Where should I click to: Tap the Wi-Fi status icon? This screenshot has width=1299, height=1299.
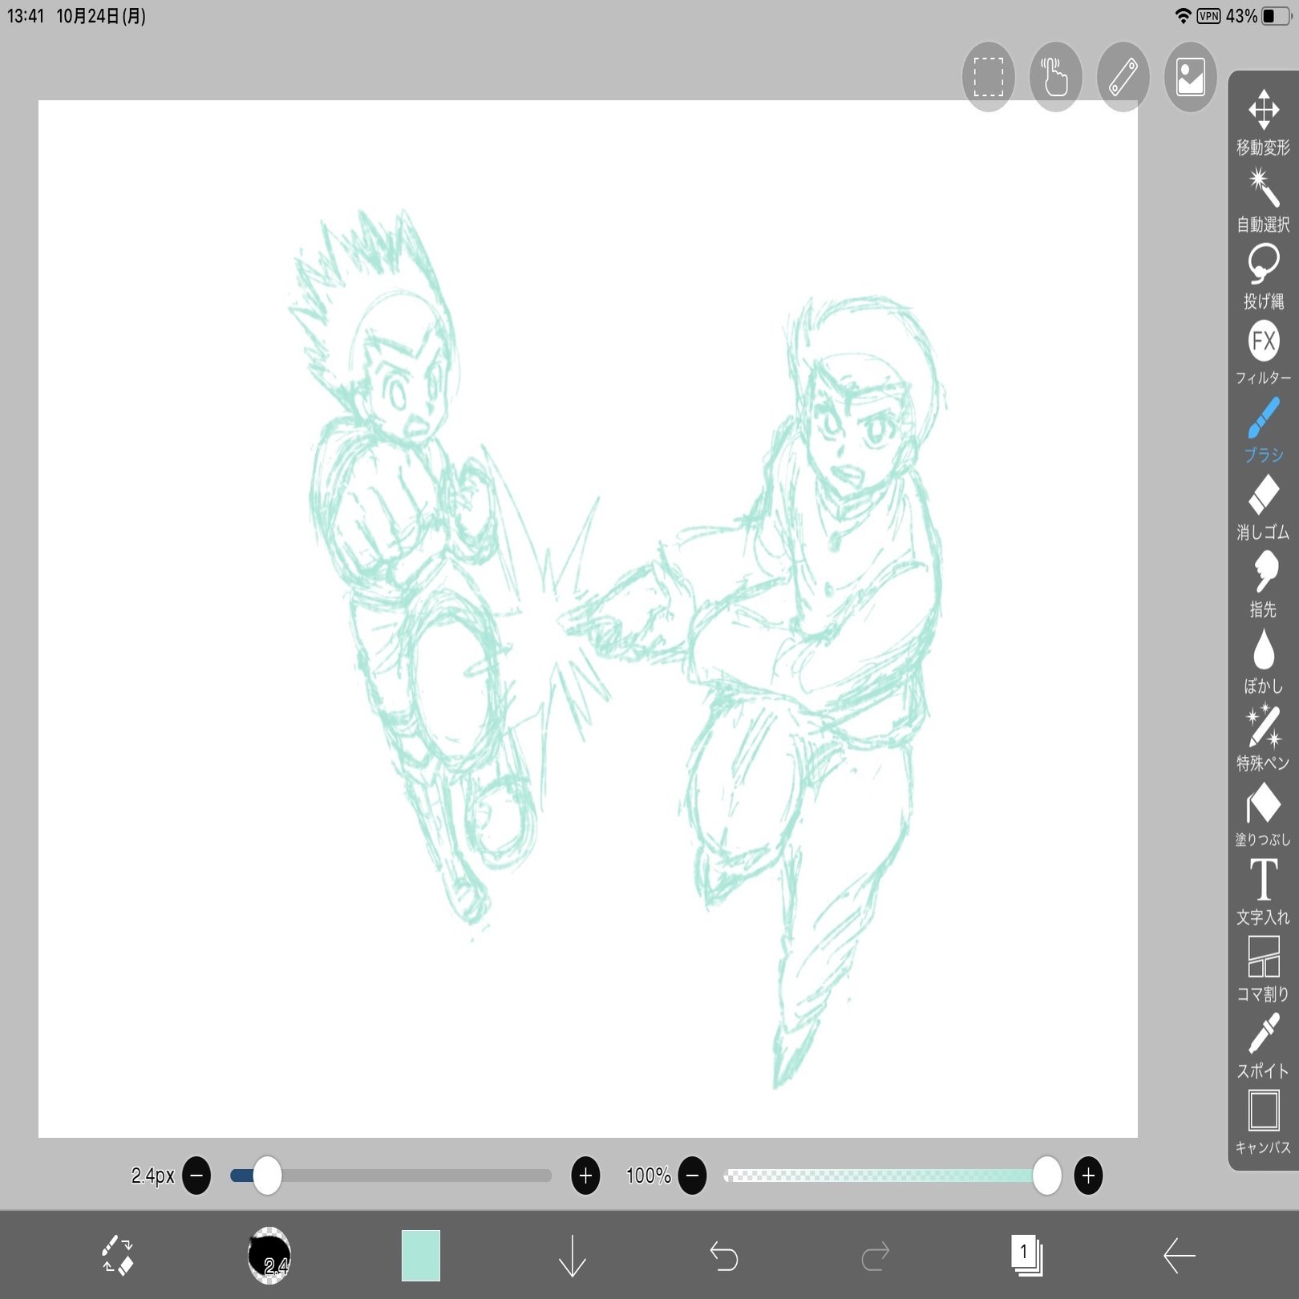(1183, 16)
